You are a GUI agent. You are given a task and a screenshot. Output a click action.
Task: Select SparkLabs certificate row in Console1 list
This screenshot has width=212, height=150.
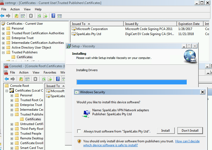point(55,96)
